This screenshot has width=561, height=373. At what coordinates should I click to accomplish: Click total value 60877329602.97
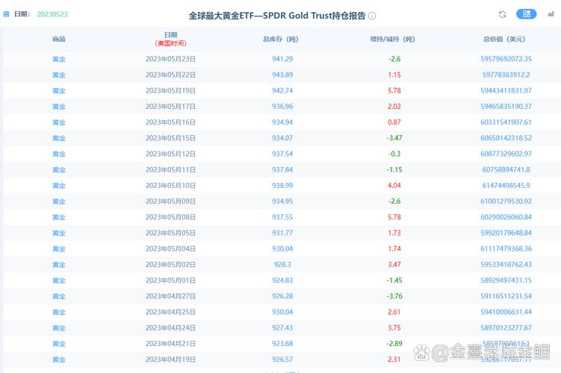tap(506, 154)
